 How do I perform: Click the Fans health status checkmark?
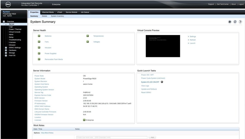(x=39, y=42)
